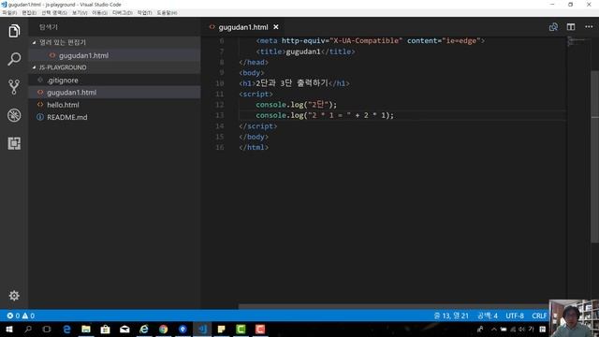Select the gugudan1.html editor tab
Screen dimensions: 599x337
(243, 27)
